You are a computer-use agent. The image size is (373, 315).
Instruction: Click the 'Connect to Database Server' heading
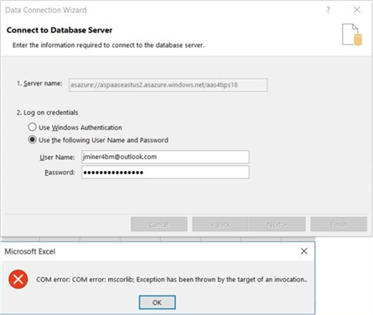tap(60, 30)
